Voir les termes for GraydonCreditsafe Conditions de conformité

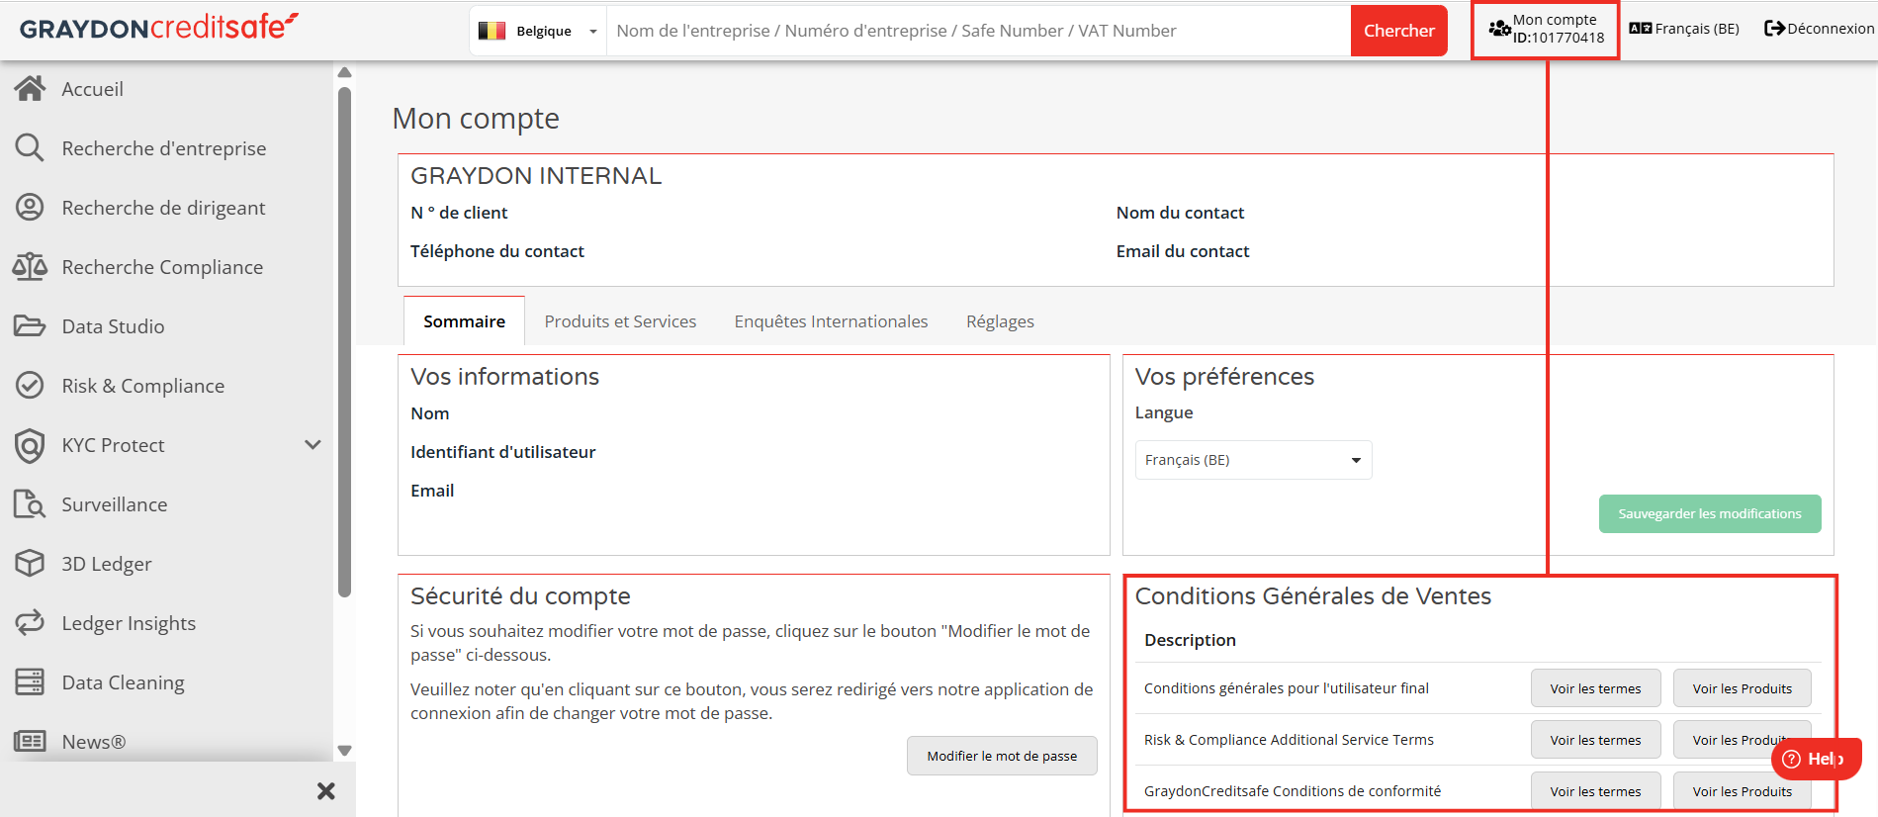(x=1595, y=791)
